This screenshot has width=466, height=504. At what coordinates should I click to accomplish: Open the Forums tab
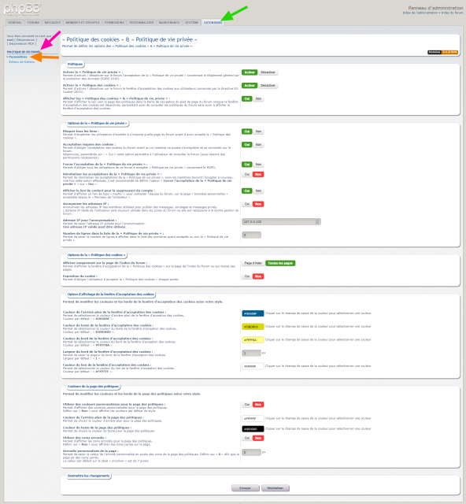click(33, 23)
